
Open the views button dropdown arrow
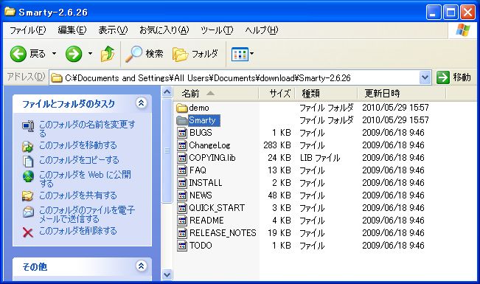[251, 54]
